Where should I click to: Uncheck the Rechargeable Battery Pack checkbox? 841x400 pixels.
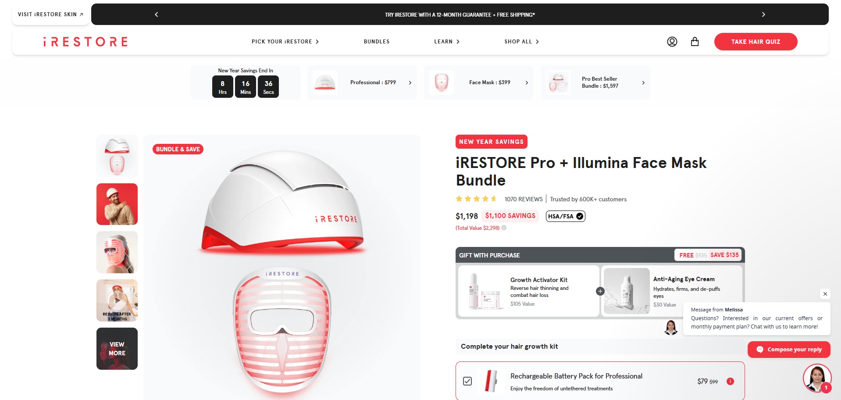467,381
